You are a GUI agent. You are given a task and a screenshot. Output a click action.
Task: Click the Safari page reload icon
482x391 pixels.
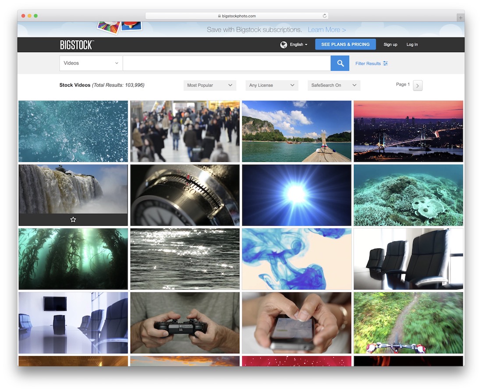[x=324, y=16]
